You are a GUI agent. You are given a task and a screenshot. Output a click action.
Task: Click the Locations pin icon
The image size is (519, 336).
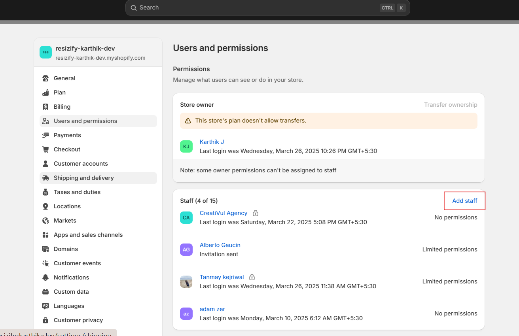click(x=45, y=206)
